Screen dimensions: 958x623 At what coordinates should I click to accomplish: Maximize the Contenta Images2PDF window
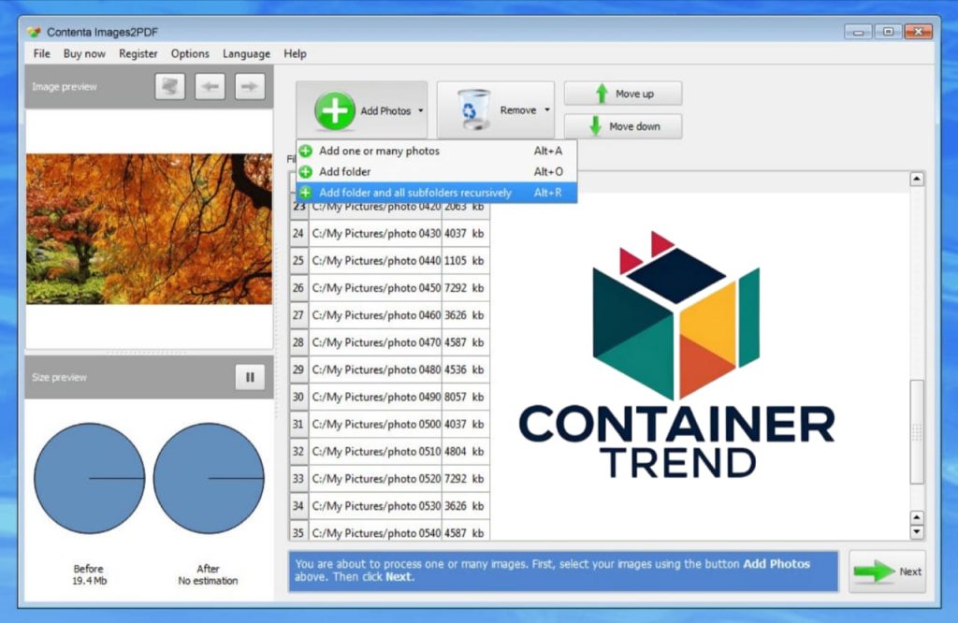(x=889, y=32)
